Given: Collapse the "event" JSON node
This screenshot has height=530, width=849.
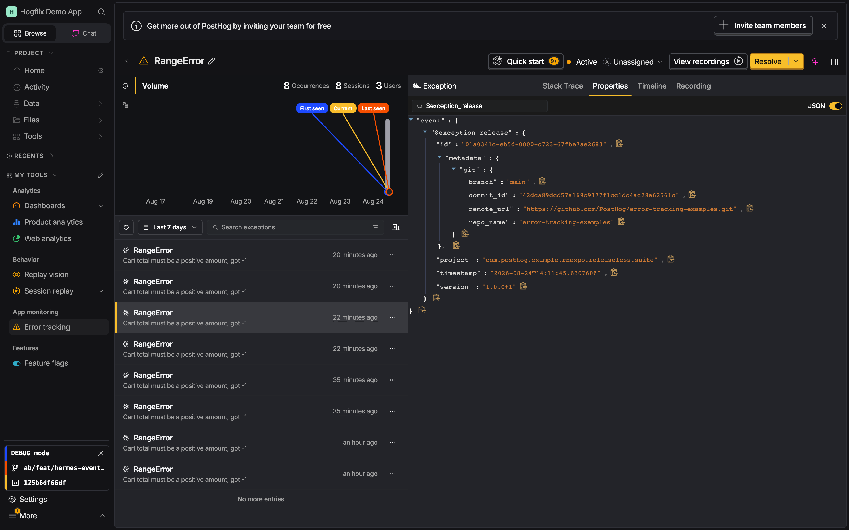Looking at the screenshot, I should (411, 120).
